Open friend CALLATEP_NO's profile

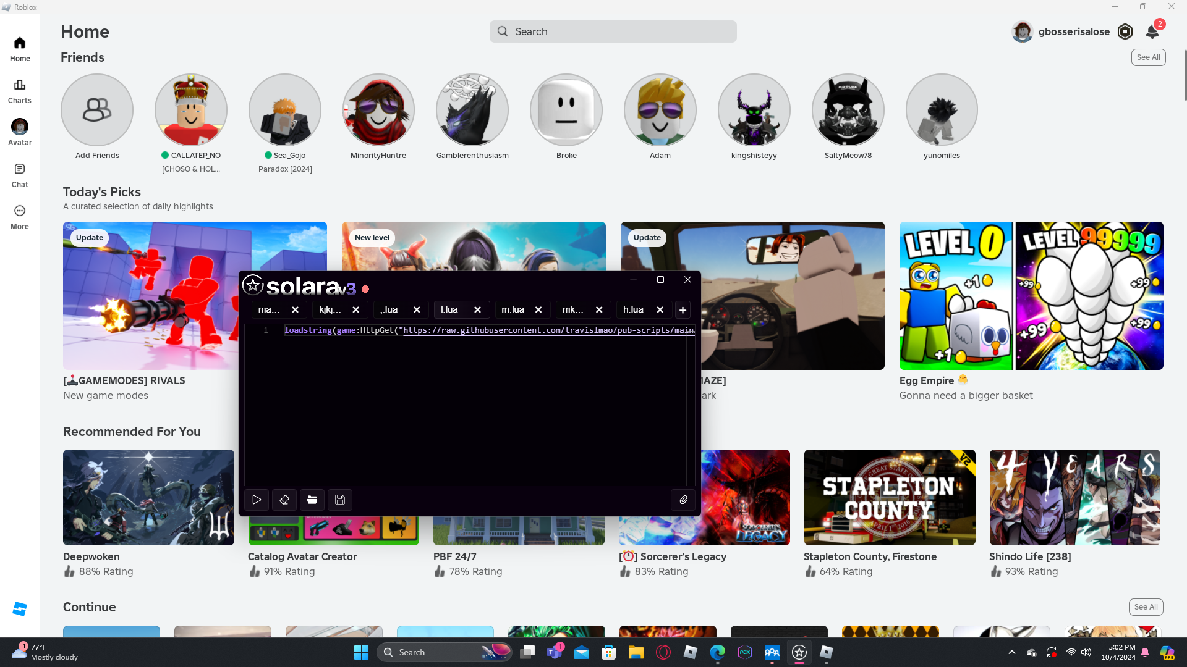point(191,110)
